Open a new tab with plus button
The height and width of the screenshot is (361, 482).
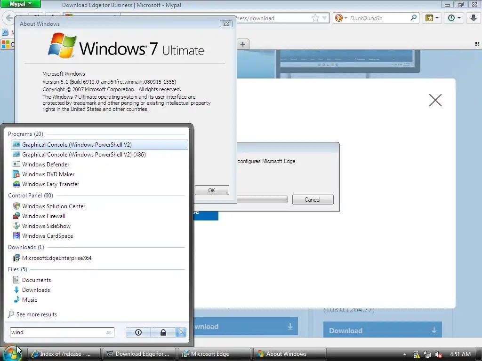pos(243,44)
